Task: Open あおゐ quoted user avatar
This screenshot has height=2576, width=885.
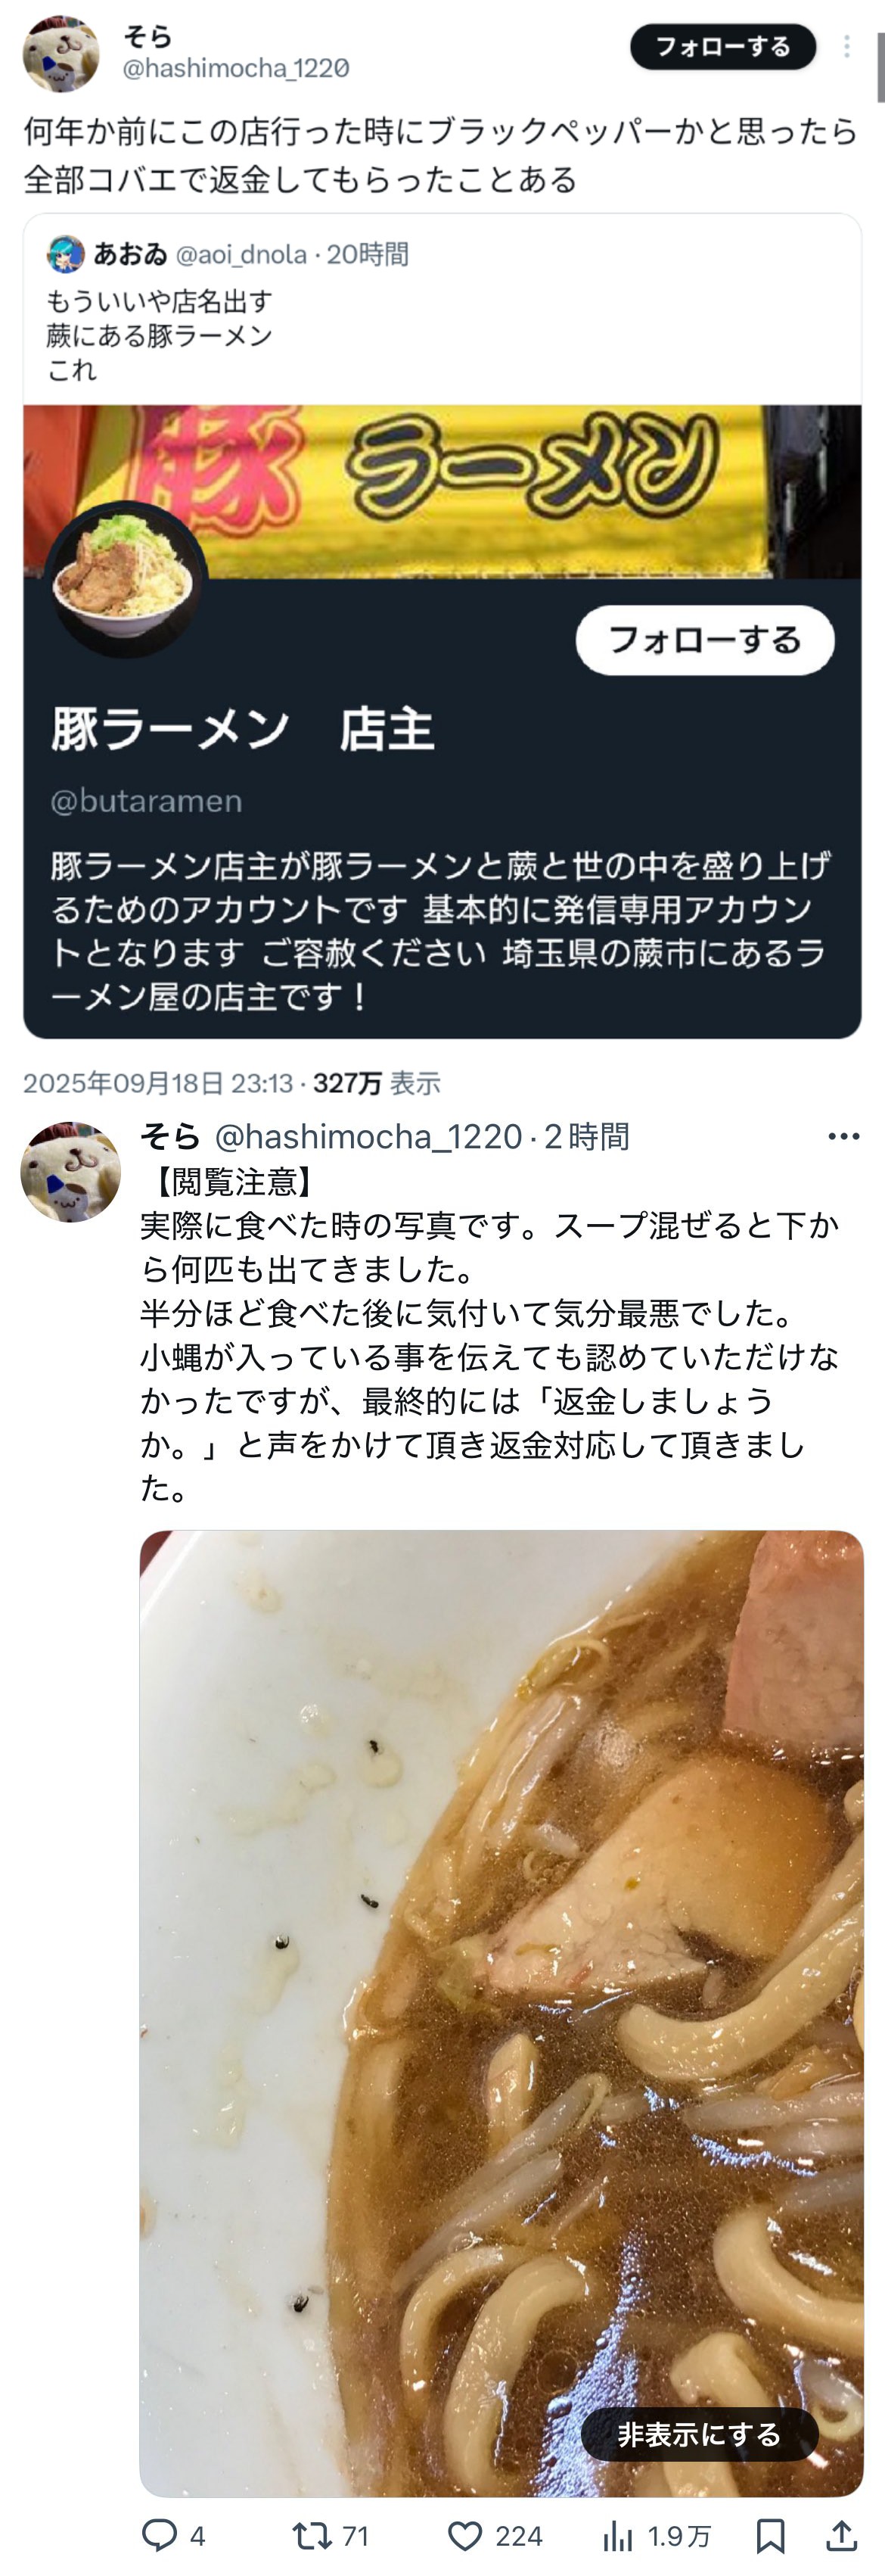Action: point(66,254)
